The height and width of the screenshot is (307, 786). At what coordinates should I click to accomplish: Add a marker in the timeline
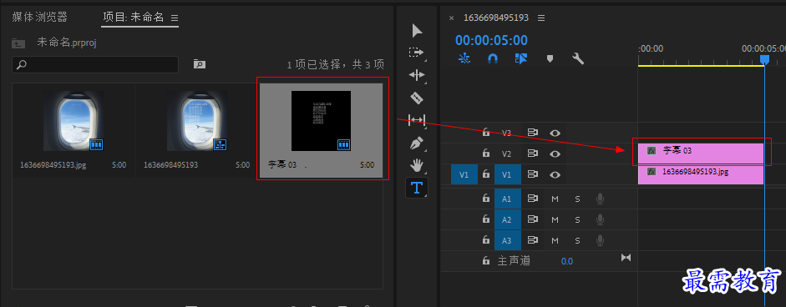pyautogui.click(x=550, y=59)
